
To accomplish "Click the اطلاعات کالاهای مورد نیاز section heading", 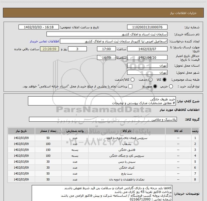I will pyautogui.click(x=179, y=110).
